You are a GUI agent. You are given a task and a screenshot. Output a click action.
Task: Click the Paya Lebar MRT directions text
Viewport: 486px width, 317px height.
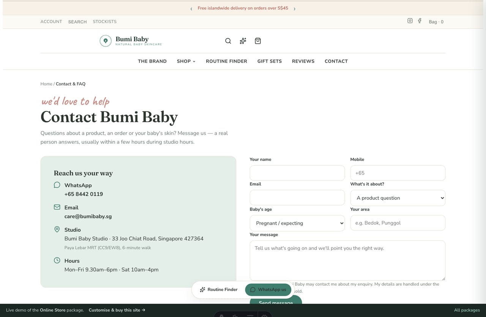[108, 248]
